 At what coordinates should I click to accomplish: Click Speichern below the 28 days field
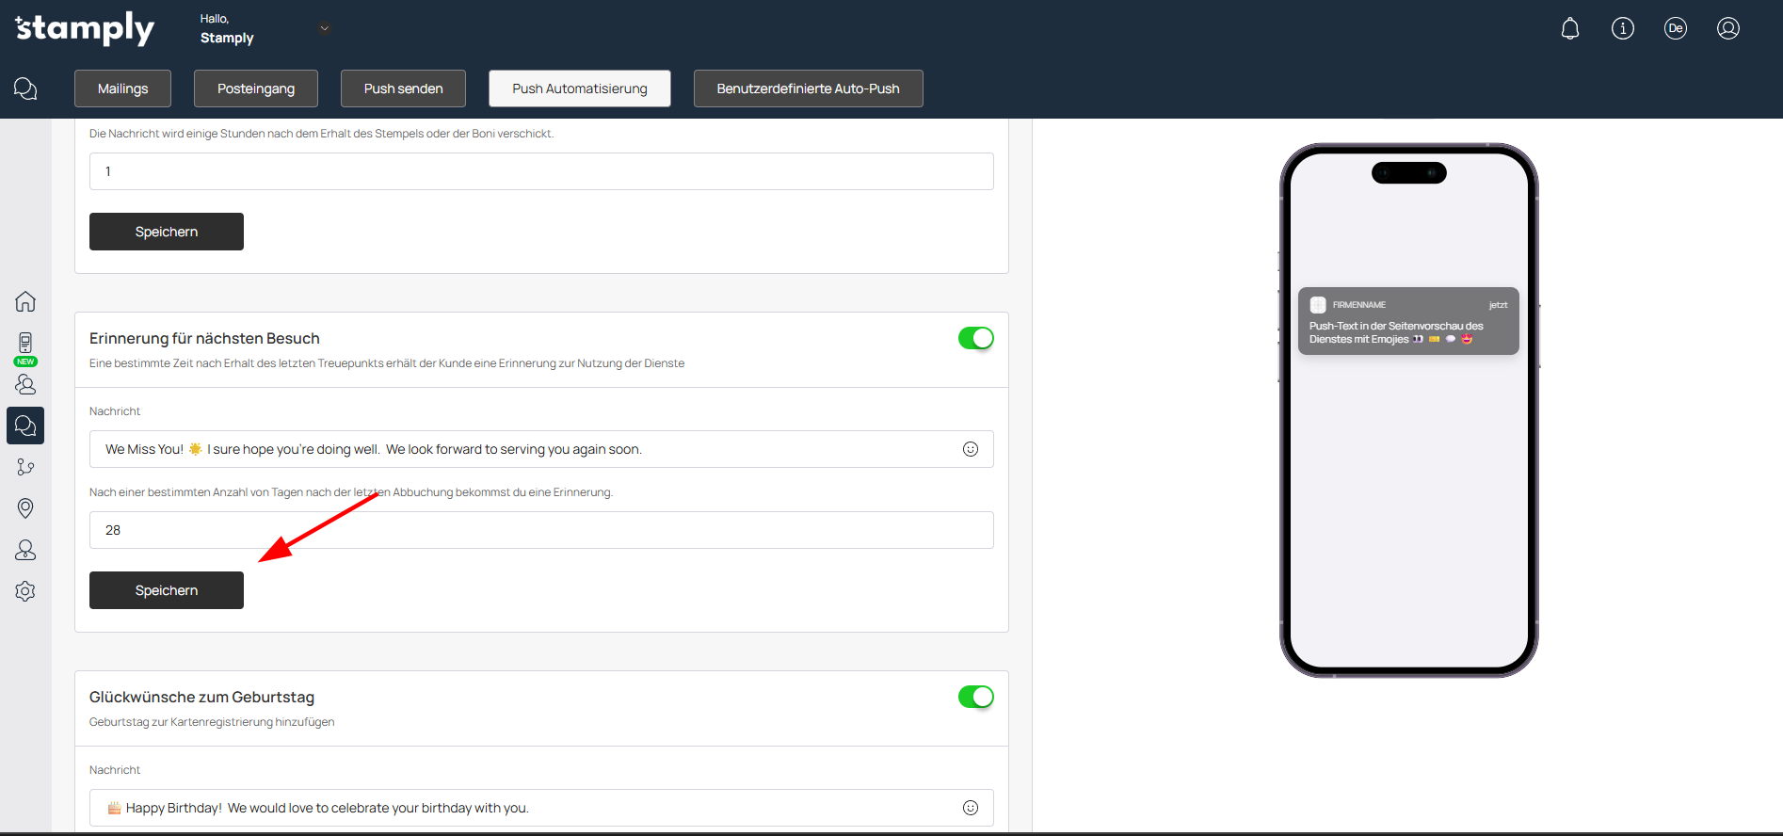pyautogui.click(x=167, y=590)
